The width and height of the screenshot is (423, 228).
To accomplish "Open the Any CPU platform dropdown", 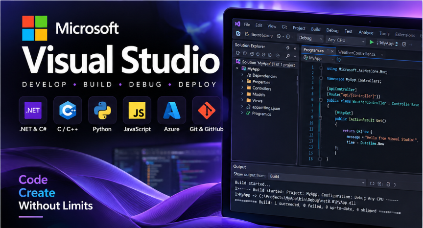I will 346,40.
